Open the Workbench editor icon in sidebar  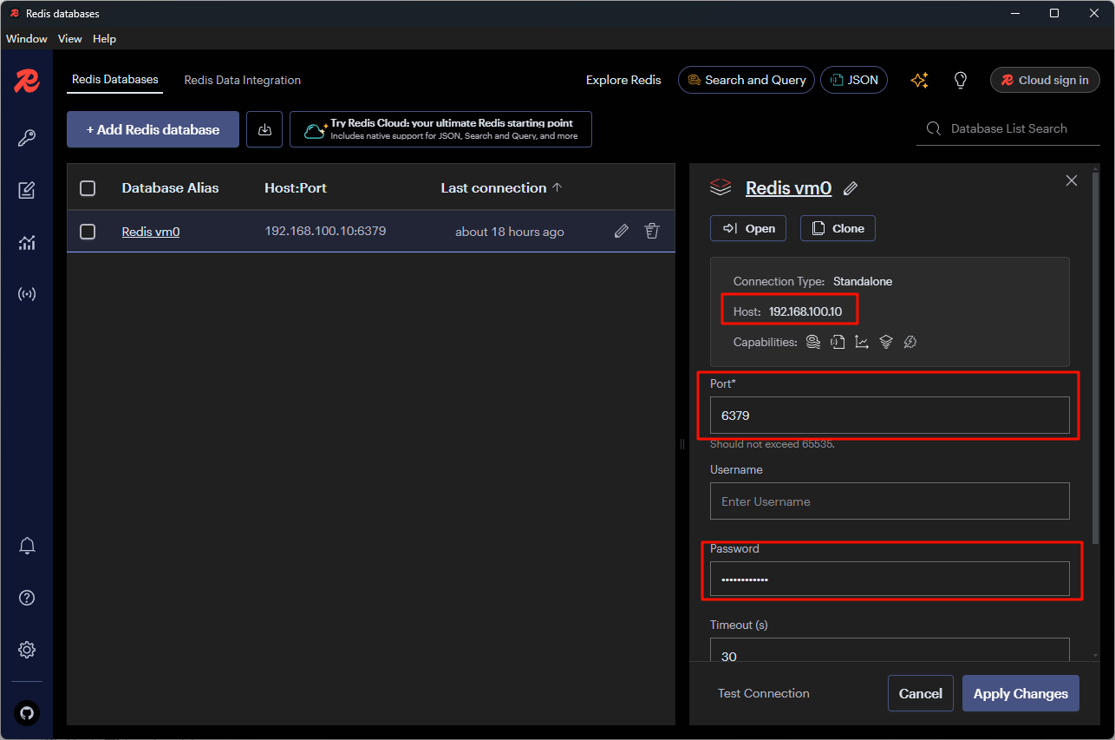click(27, 190)
